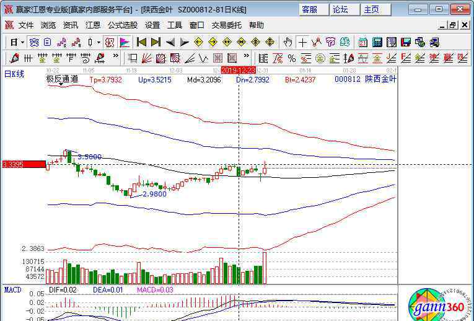Expand first » overflow on drawing toolbar
Screen dimensions: 474x321
coord(115,56)
